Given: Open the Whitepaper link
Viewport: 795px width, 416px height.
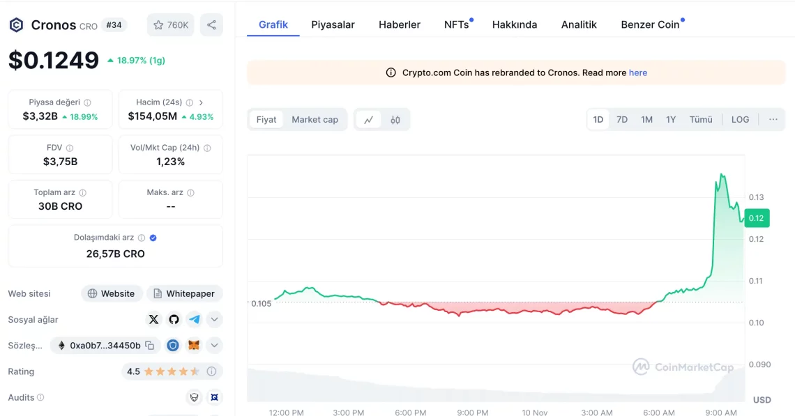Looking at the screenshot, I should pos(185,293).
